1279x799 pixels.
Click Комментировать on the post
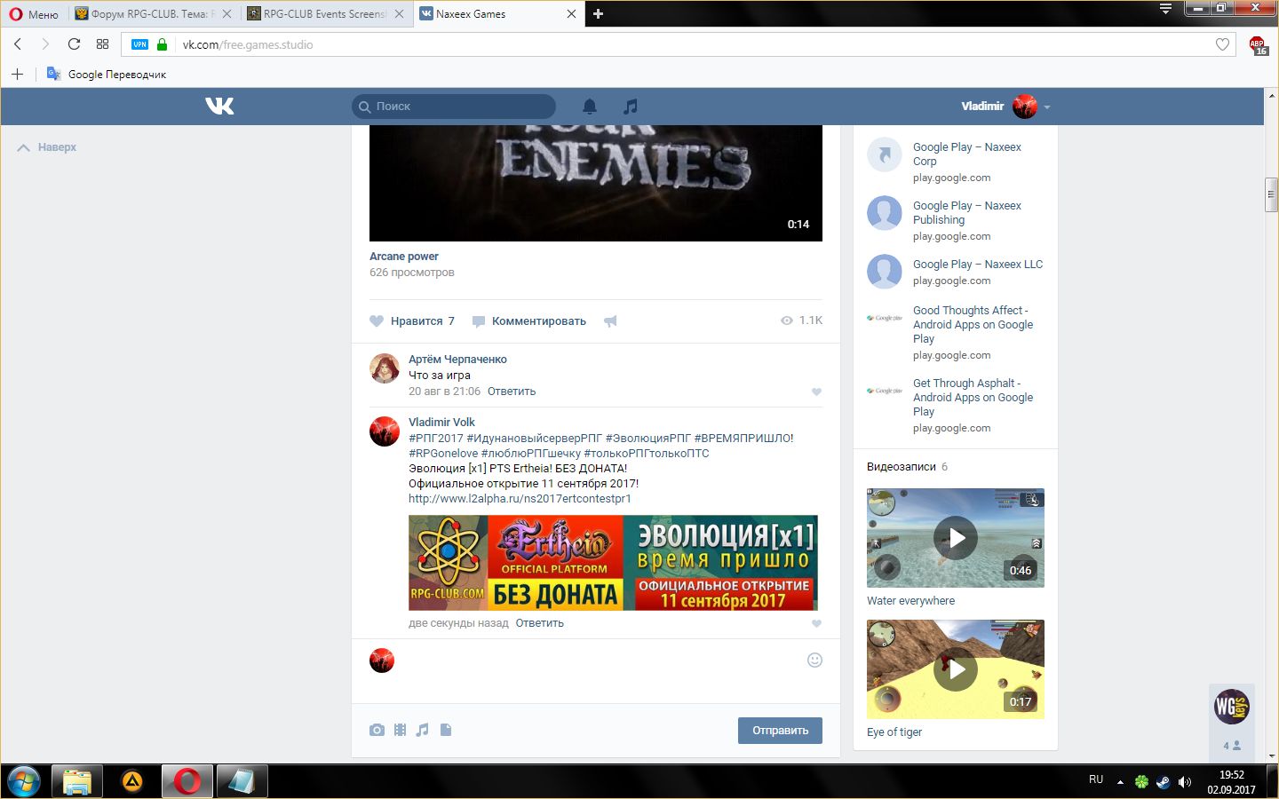[x=529, y=321]
